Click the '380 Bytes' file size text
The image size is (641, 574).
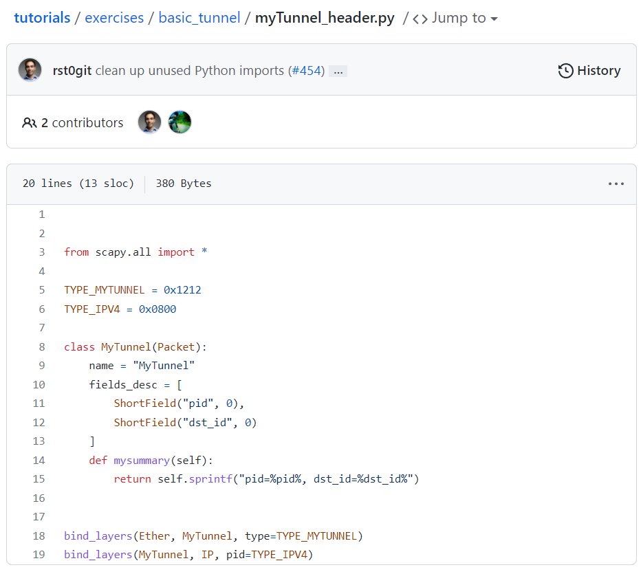184,184
